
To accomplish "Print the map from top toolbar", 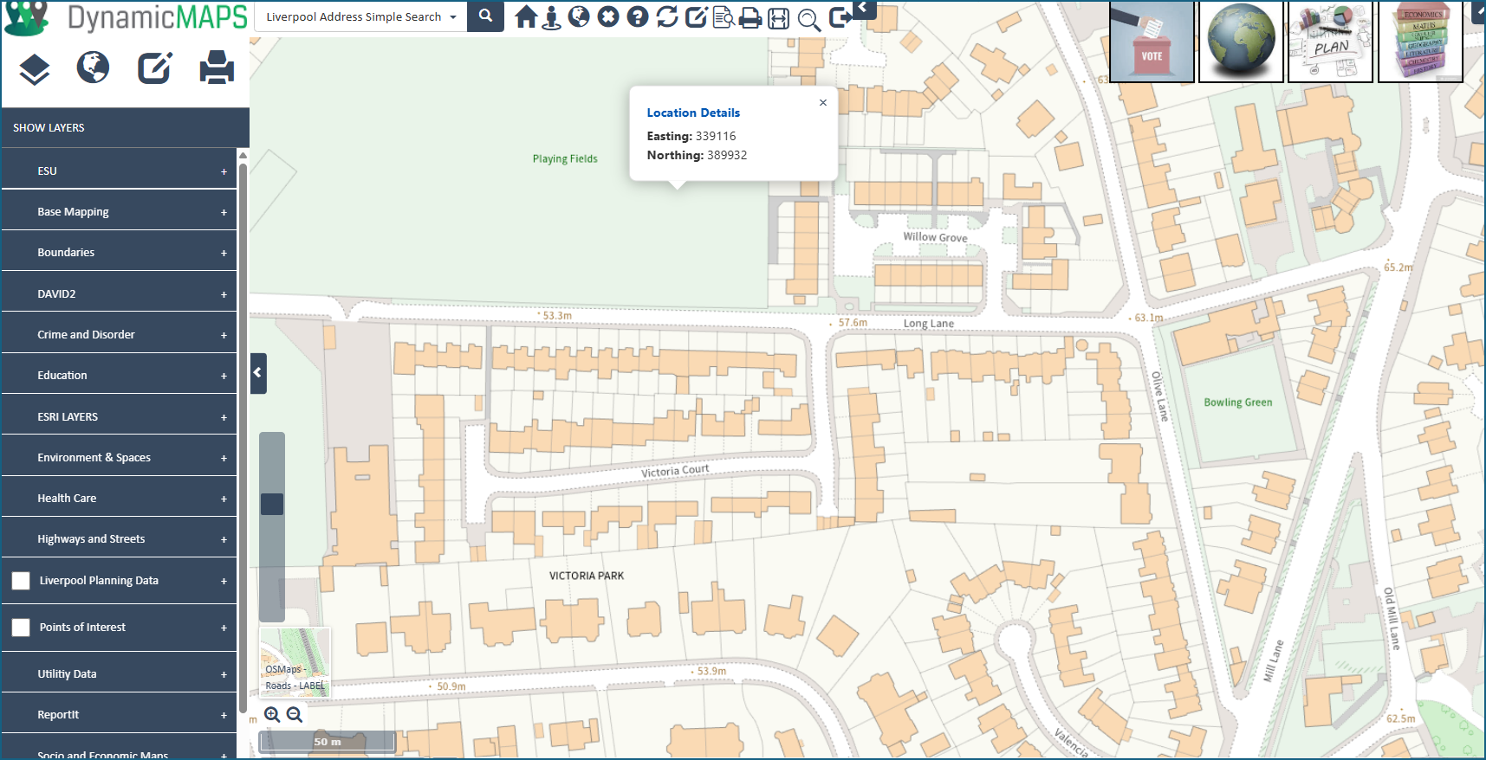I will 750,17.
